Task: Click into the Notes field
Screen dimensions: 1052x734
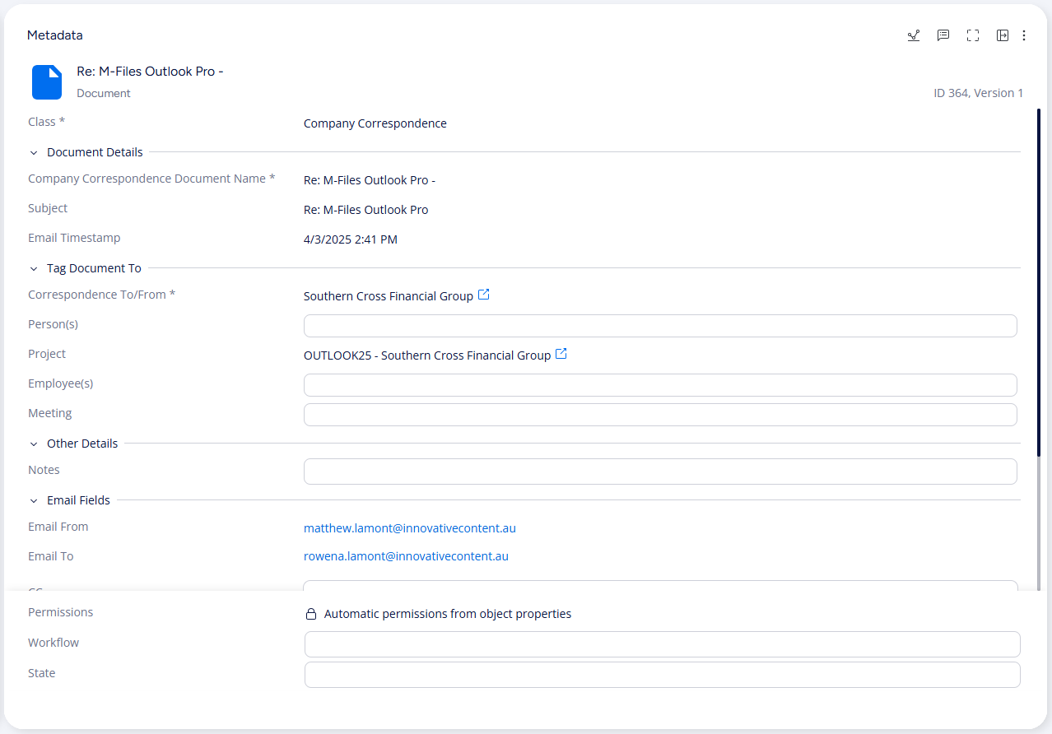Action: pos(659,472)
